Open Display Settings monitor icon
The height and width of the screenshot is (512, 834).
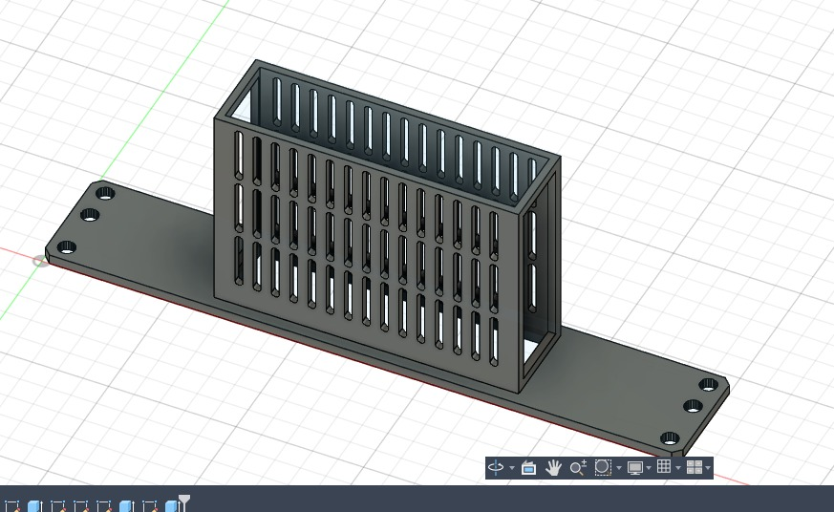634,467
